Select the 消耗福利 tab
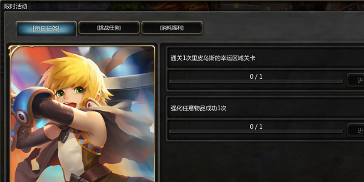This screenshot has width=364, height=182. coord(172,28)
